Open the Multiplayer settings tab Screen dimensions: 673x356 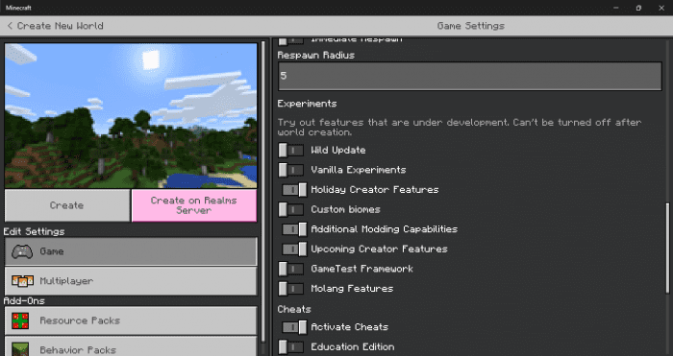coord(131,281)
